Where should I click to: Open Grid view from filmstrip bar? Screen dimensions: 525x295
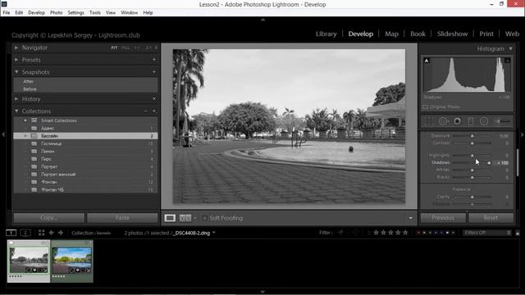click(41, 233)
